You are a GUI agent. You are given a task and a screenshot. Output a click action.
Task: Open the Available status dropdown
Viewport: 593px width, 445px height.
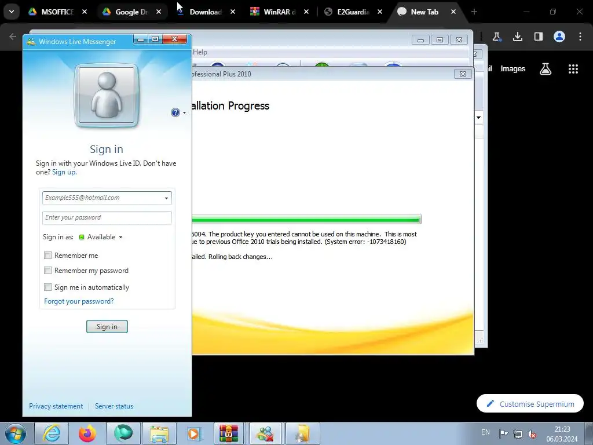pyautogui.click(x=101, y=237)
